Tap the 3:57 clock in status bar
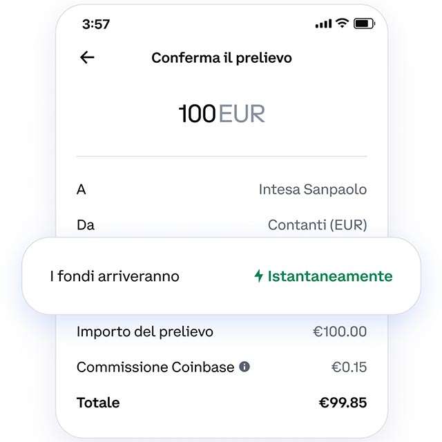 click(x=96, y=24)
